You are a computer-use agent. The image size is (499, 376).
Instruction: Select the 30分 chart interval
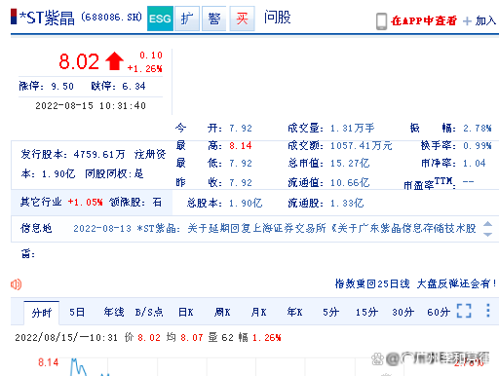point(403,313)
